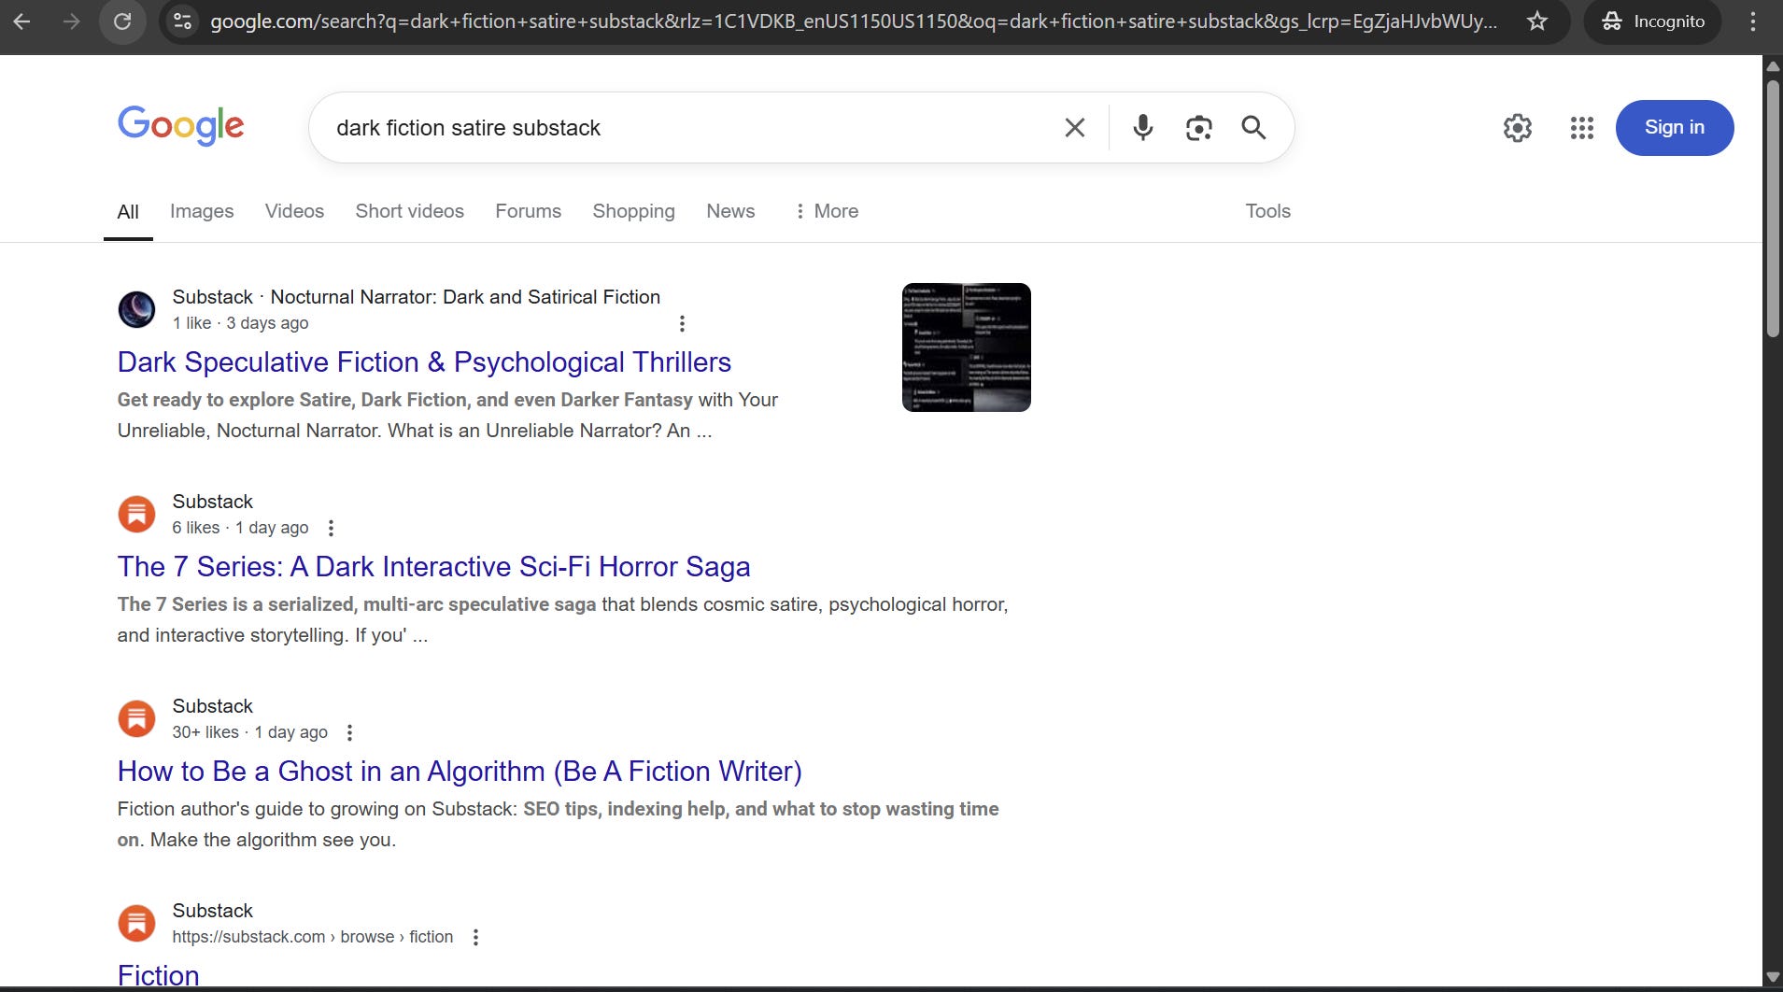Expand the More search filters dropdown
The height and width of the screenshot is (992, 1783).
827,211
